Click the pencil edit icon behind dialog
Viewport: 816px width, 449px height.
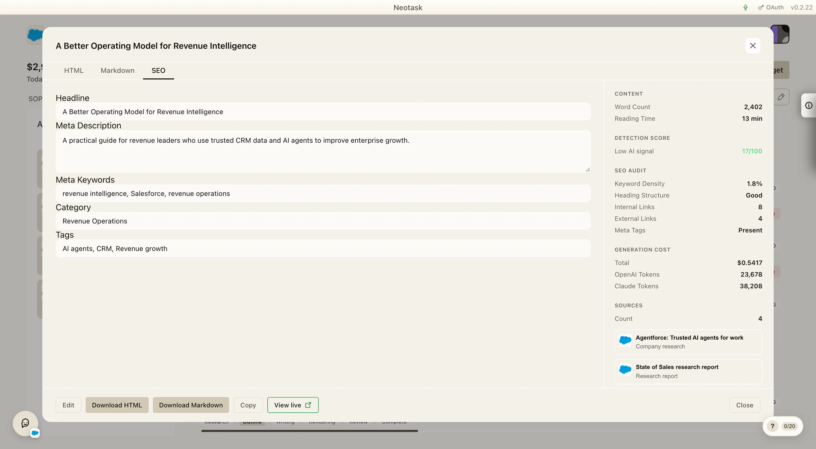coord(781,97)
